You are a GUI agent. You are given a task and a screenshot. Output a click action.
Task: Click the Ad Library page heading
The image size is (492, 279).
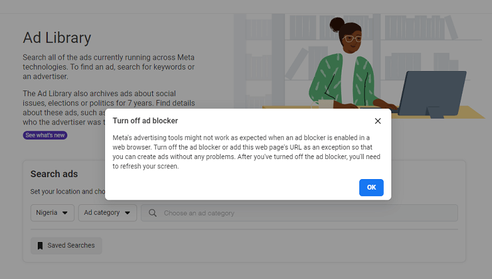[57, 38]
